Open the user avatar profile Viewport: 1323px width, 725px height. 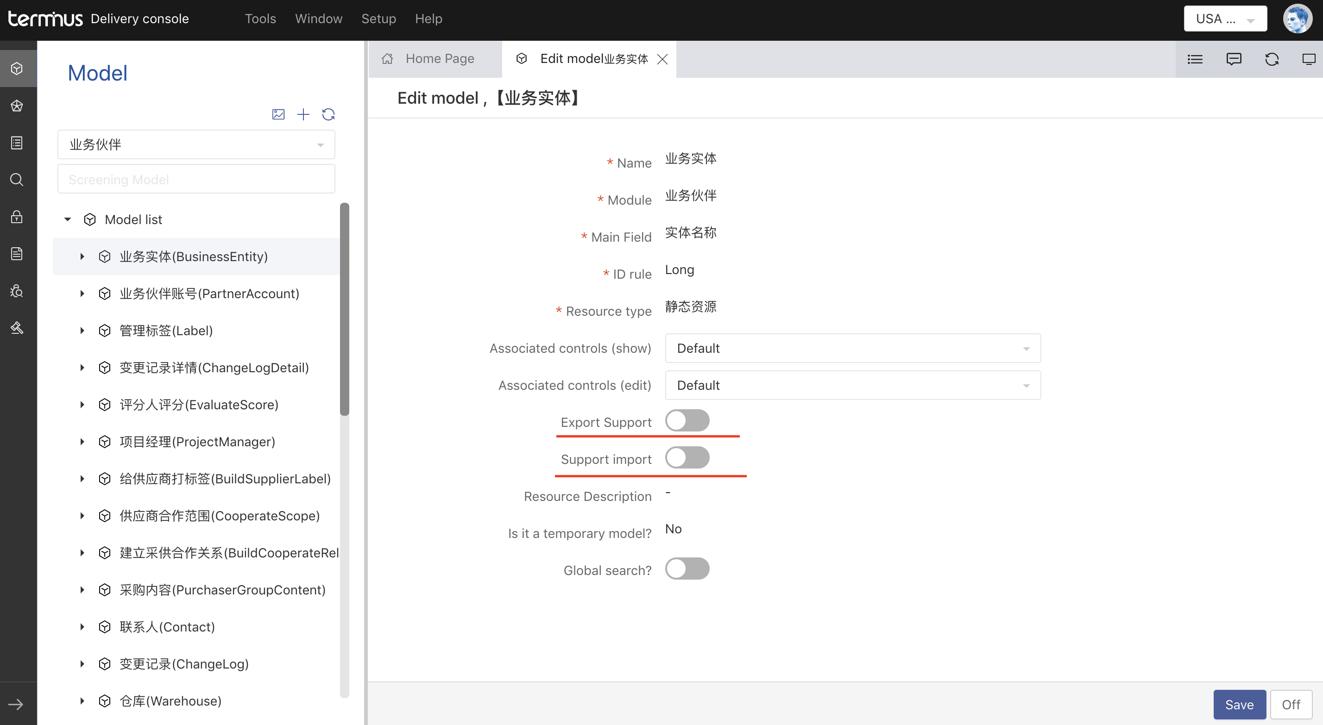click(x=1298, y=19)
